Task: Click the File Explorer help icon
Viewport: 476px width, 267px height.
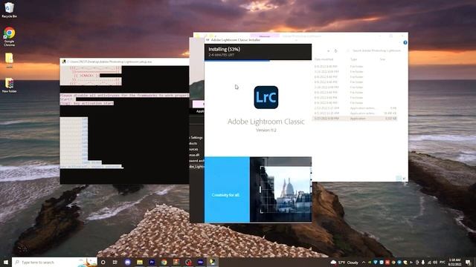Action: point(405,43)
